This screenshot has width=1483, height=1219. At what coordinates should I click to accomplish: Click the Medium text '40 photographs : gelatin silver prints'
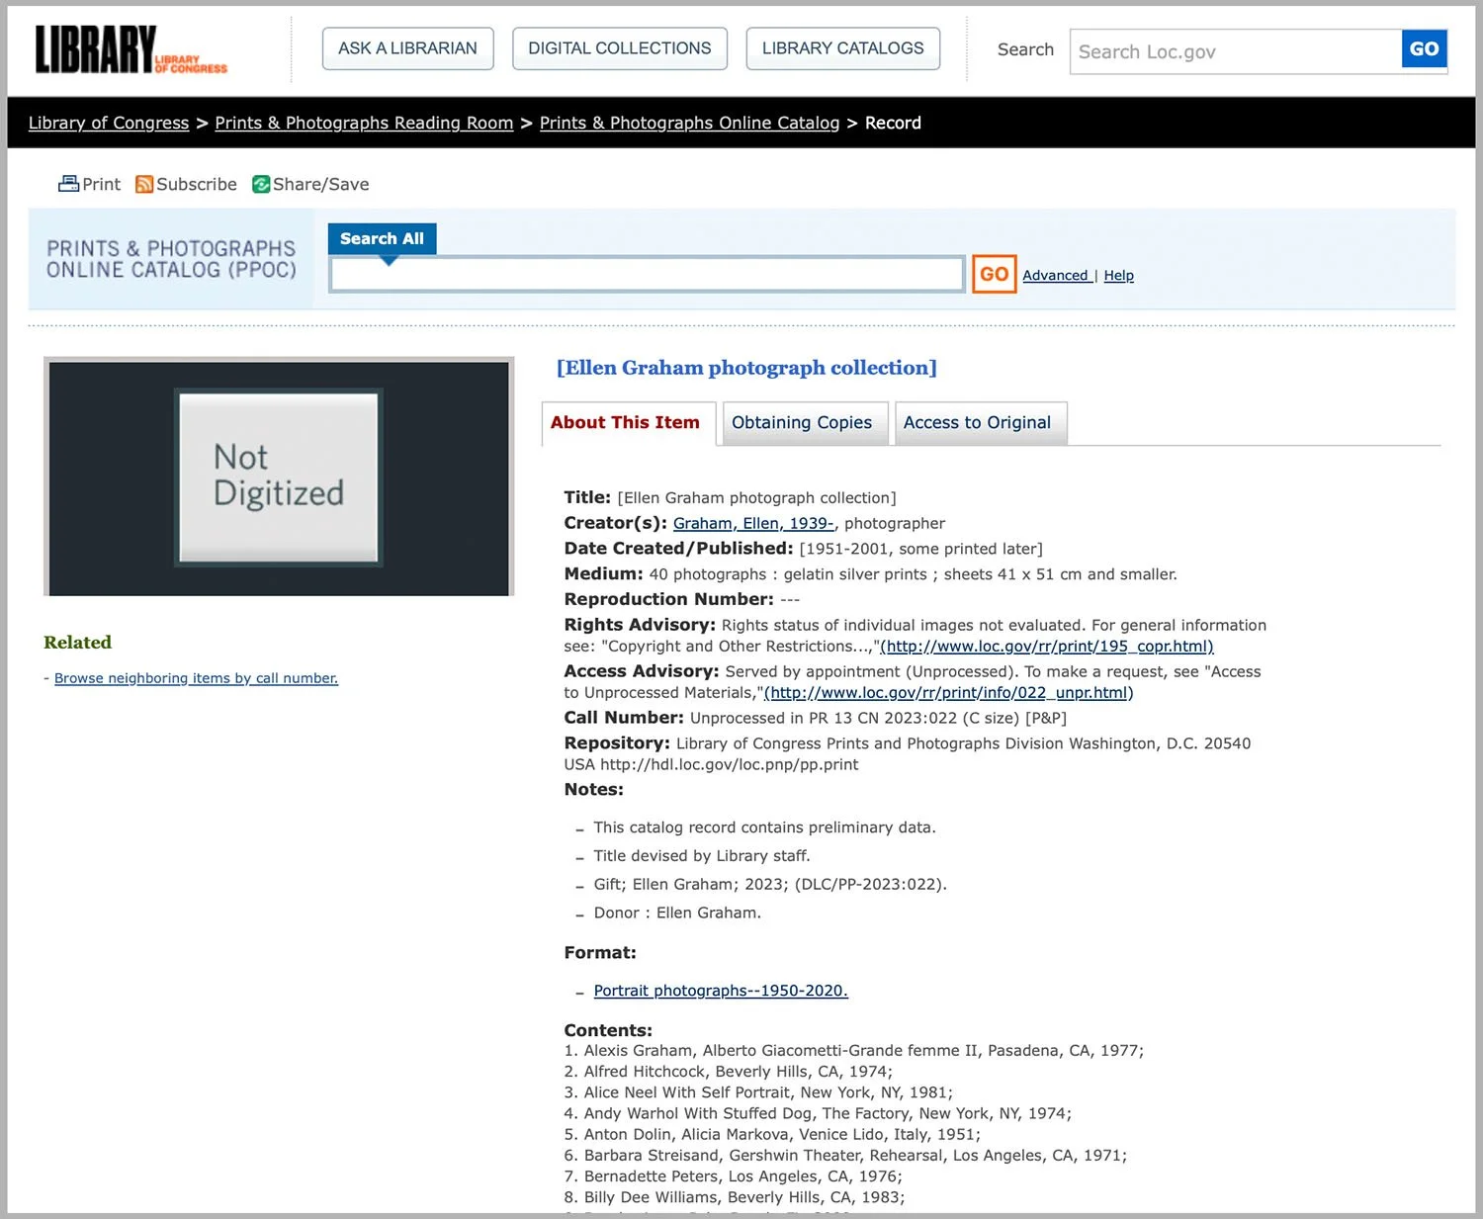788,574
